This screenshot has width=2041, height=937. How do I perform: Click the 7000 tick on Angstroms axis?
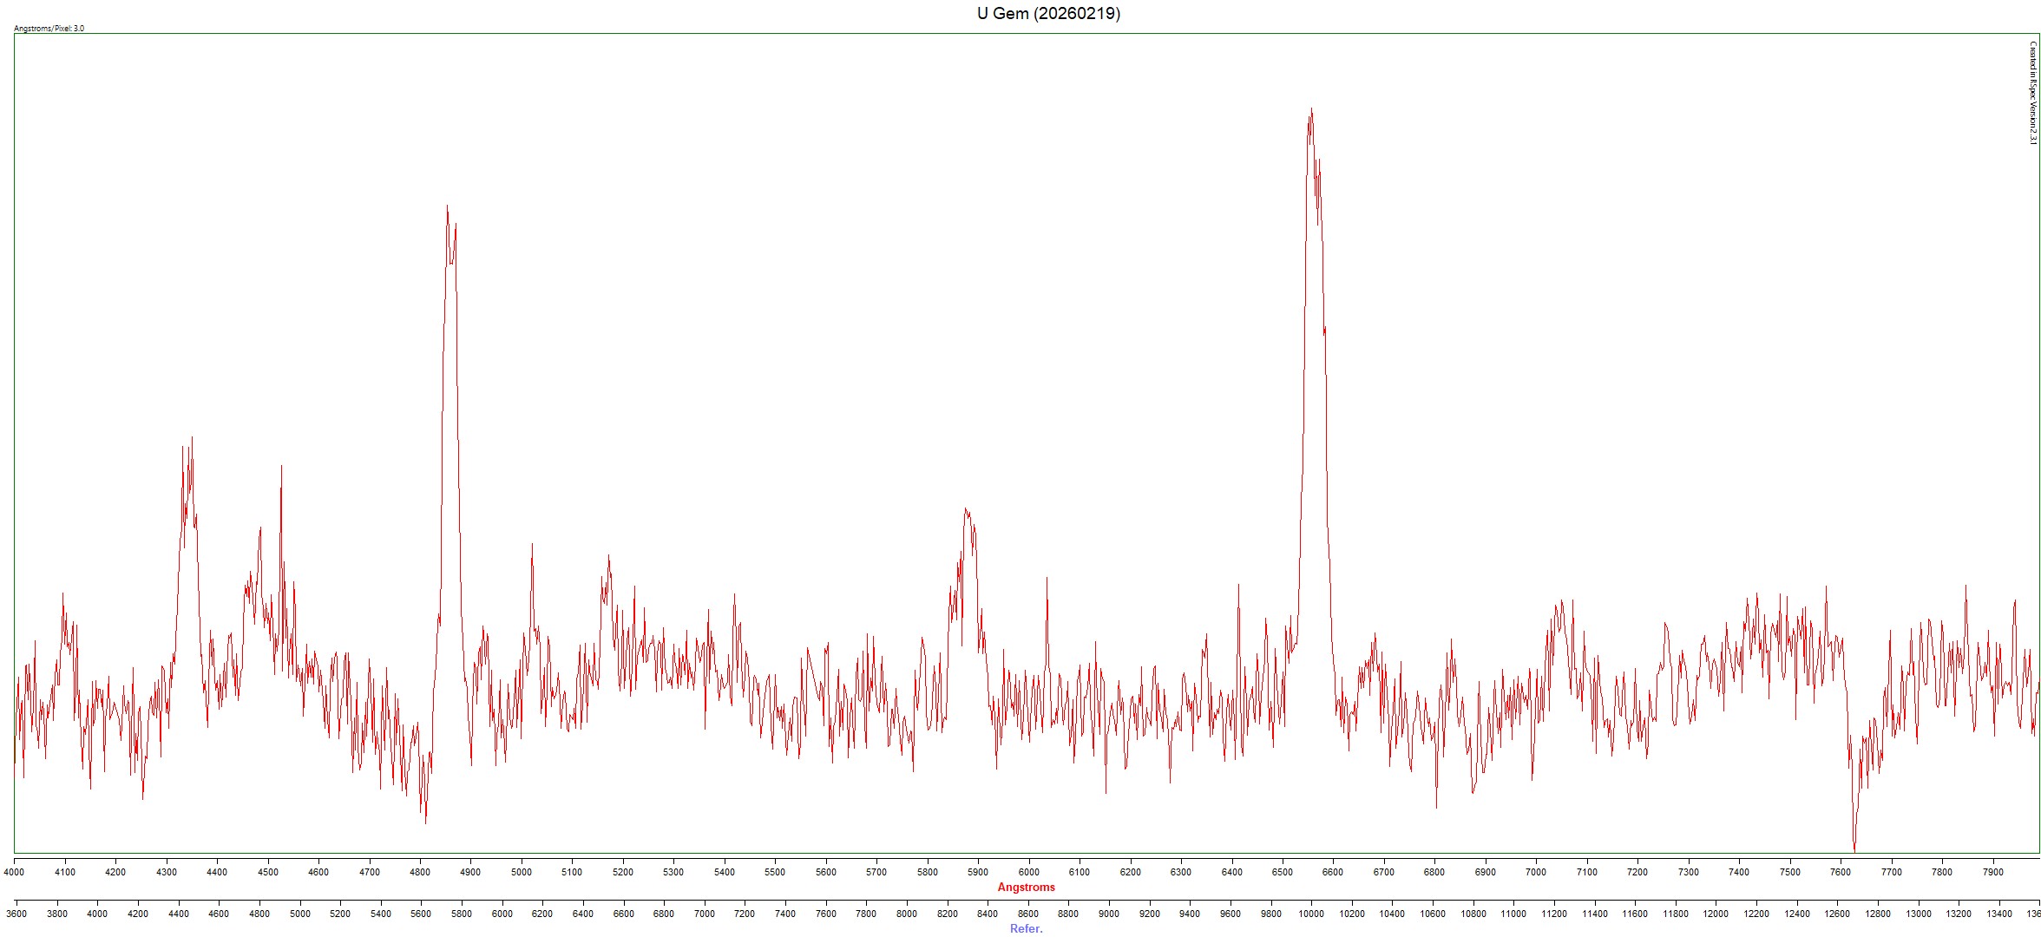pyautogui.click(x=1536, y=872)
